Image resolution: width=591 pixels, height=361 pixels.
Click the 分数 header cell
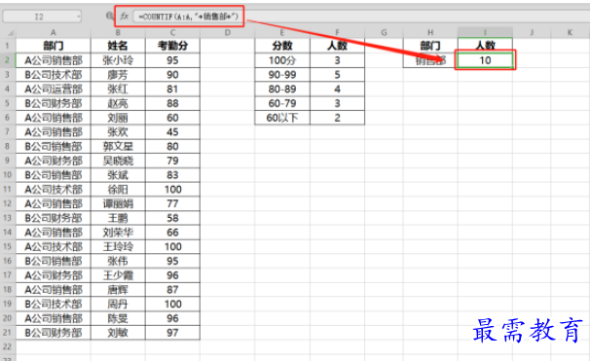point(282,46)
